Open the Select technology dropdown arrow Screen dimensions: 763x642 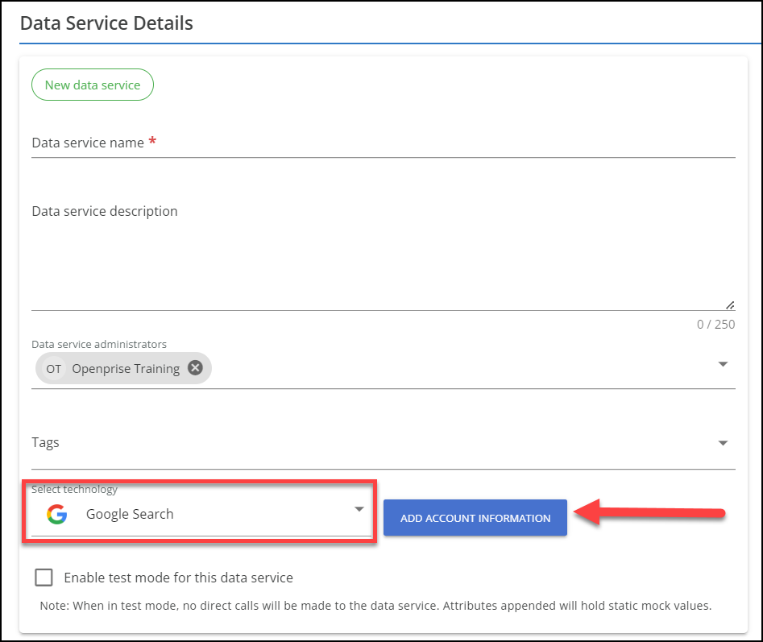[359, 509]
